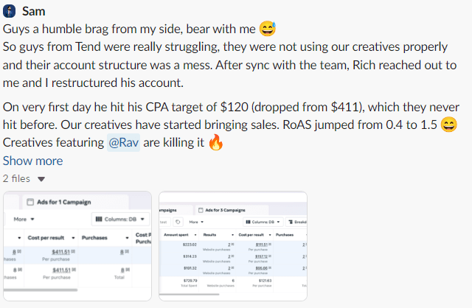Open the Purchases column dropdown in the first screenshot

[x=128, y=238]
